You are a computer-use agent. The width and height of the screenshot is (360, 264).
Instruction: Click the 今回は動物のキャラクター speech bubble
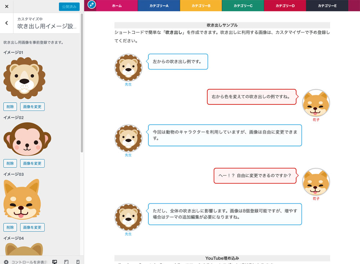point(225,135)
